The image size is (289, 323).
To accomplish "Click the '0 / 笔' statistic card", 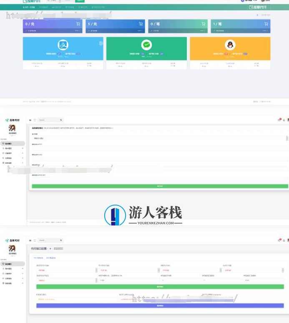I will tap(178, 26).
